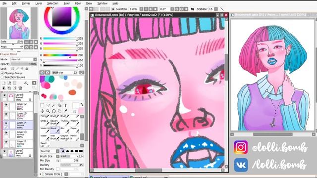Open the swatch Brush Size dropdown arrow

tap(82, 73)
